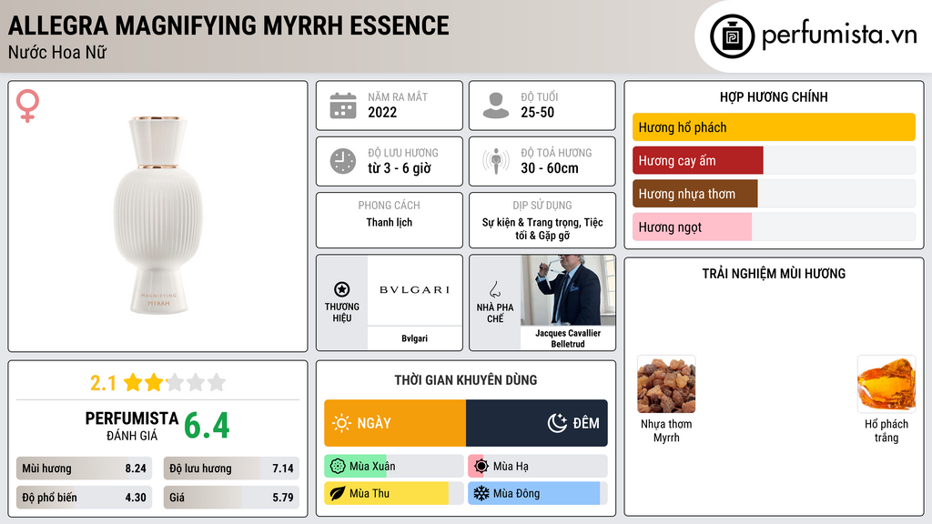Click the Jacques Cavallier Belletrud name
The image size is (932, 524).
(568, 338)
